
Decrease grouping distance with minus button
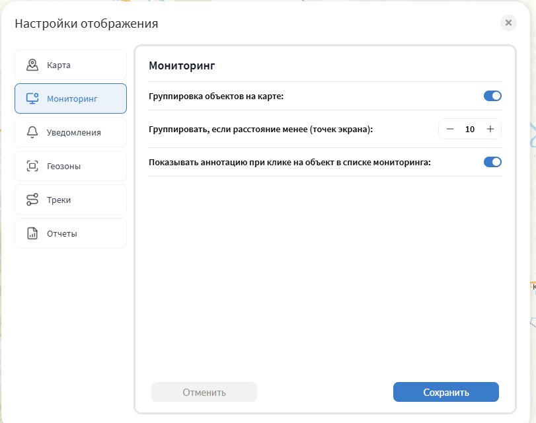450,129
